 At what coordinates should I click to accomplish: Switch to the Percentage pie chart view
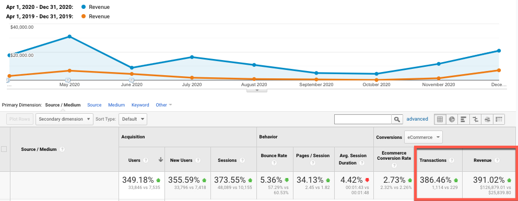click(x=452, y=119)
